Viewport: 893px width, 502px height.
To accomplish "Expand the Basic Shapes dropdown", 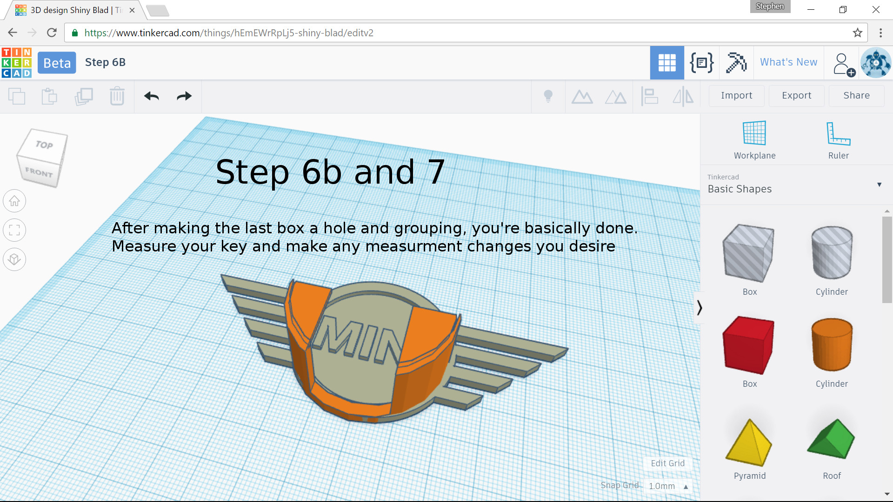I will [x=879, y=185].
